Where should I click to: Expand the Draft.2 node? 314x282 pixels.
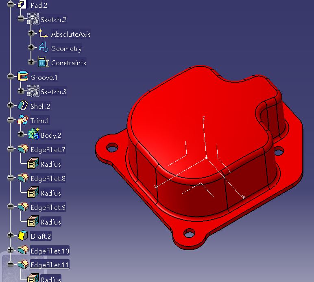[x=11, y=235]
